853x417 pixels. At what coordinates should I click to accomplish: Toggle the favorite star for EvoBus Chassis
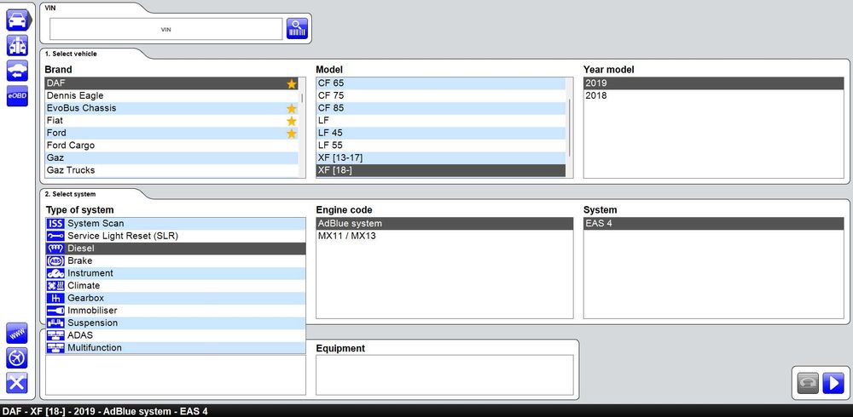point(292,109)
